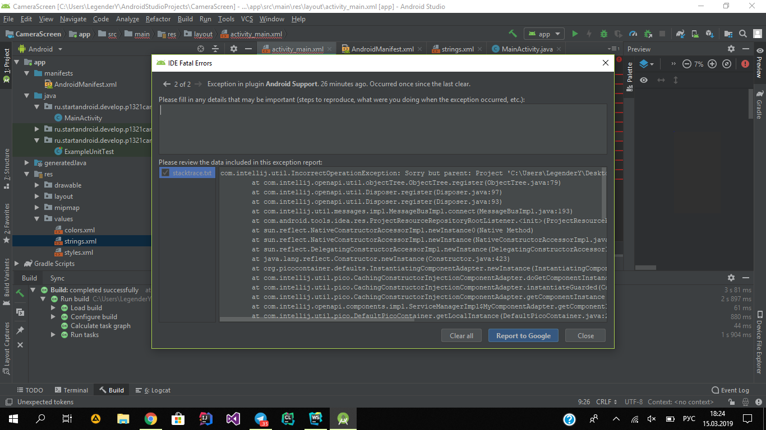Screen dimensions: 766x430
Task: Click the Search Everywhere magnifier
Action: coord(742,34)
